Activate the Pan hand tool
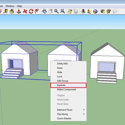 (x=50, y=11)
